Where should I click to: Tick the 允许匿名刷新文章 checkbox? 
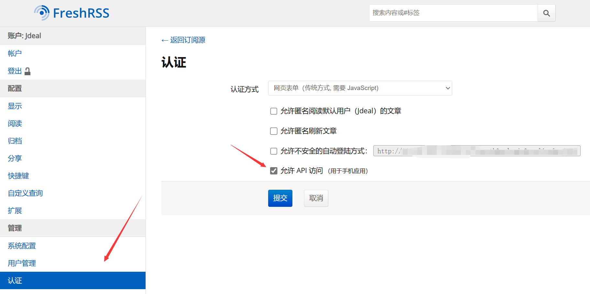(x=274, y=131)
